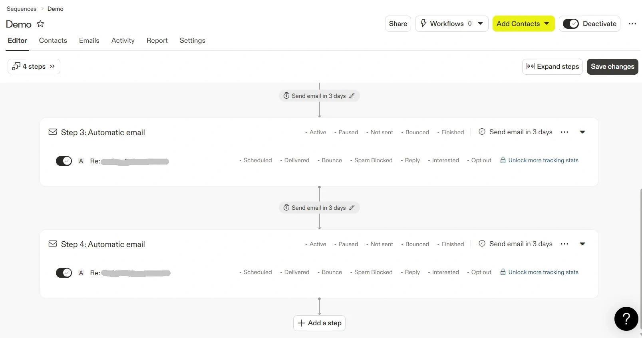This screenshot has height=338, width=642.
Task: Collapse Step 4 using the caret arrow
Action: (582, 244)
